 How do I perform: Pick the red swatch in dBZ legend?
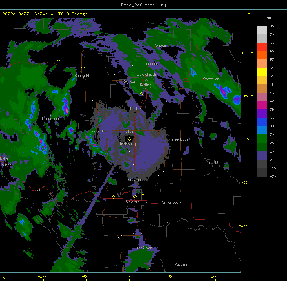(x=262, y=47)
